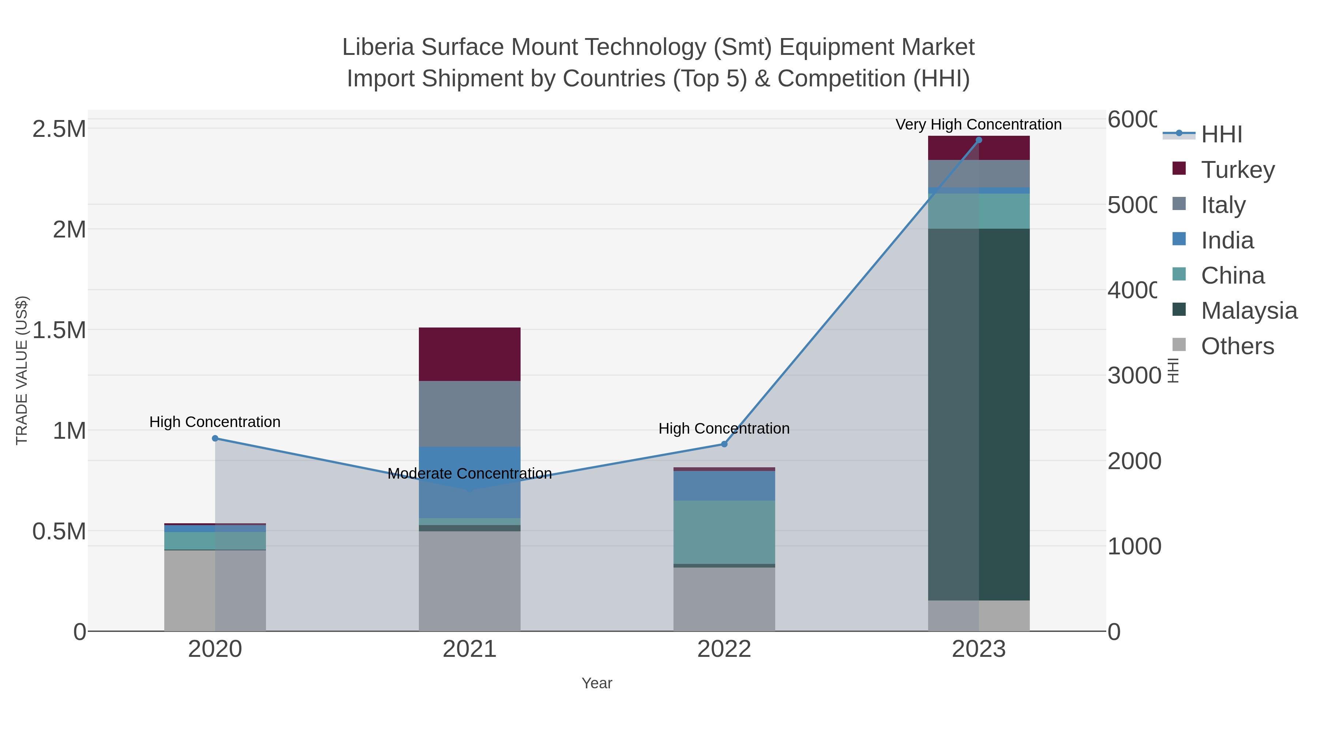Click the Malaysia color swatch in legend
Viewport: 1317px width, 741px height.
tap(1179, 309)
